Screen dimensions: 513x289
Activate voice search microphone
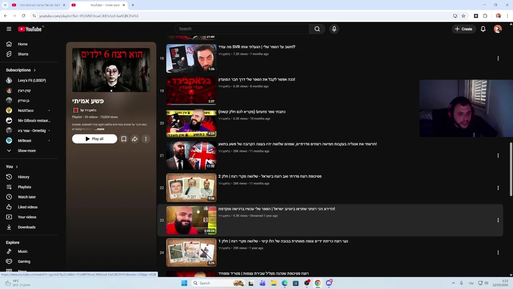pos(334,29)
